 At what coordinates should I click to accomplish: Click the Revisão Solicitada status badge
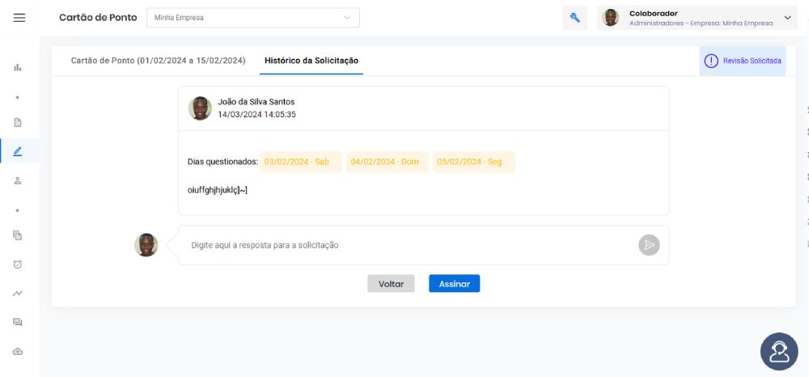(742, 61)
